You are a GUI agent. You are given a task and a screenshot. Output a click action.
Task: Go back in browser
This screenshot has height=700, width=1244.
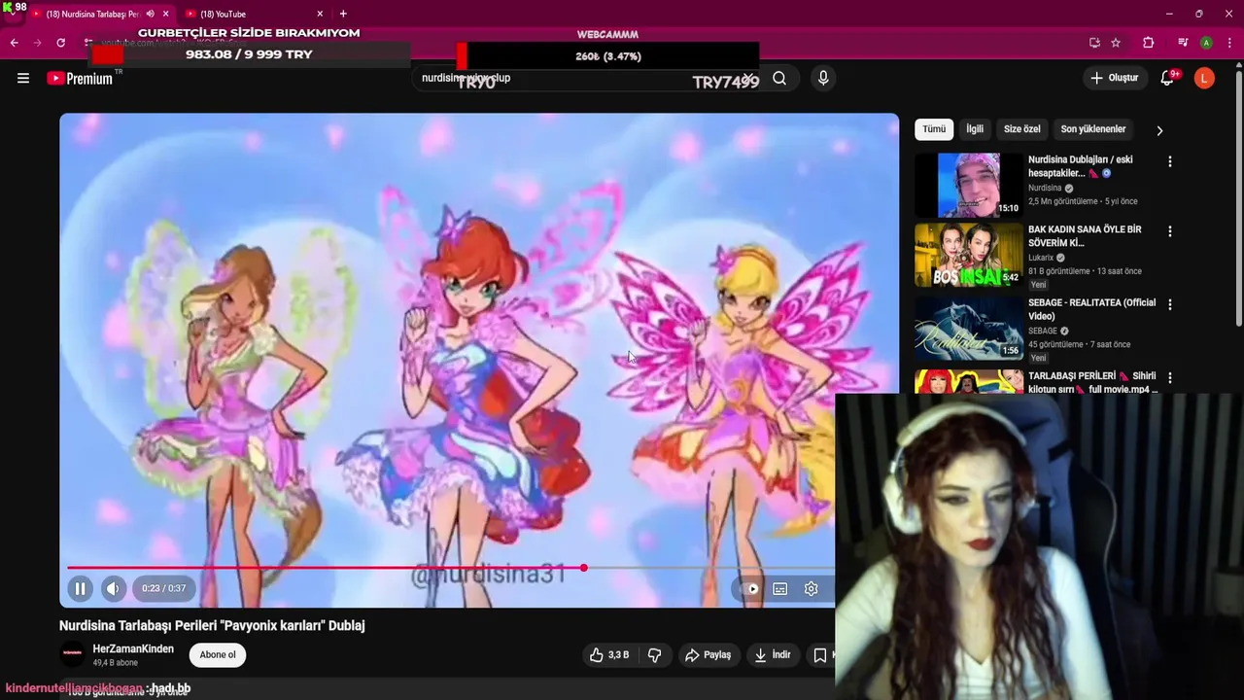[x=14, y=43]
